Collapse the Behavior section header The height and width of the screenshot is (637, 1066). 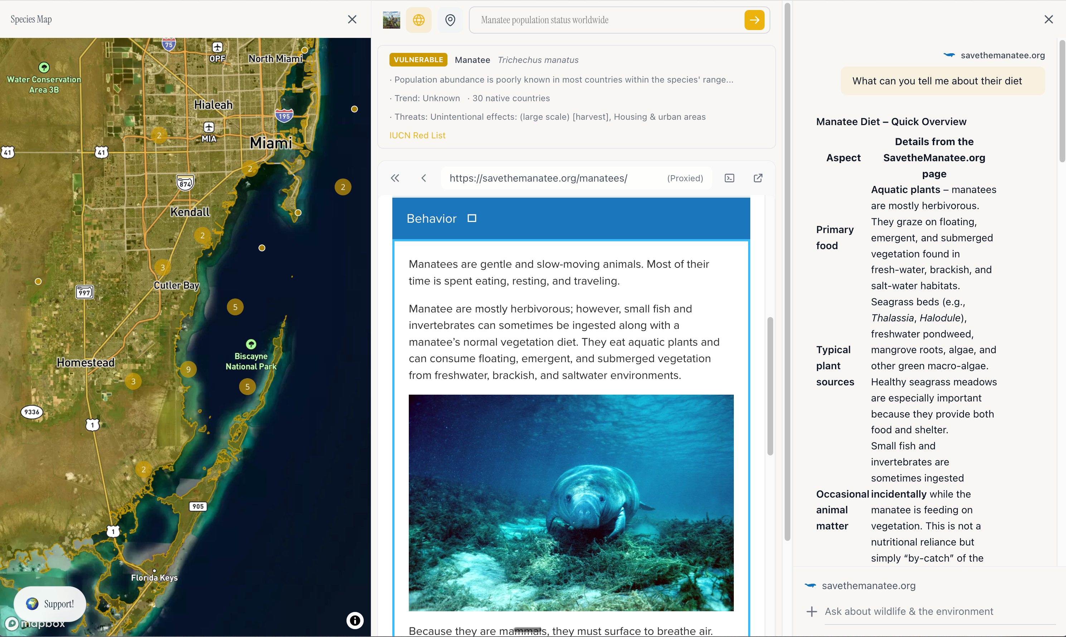pos(432,218)
